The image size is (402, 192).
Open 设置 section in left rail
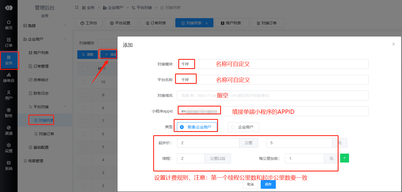(x=9, y=148)
